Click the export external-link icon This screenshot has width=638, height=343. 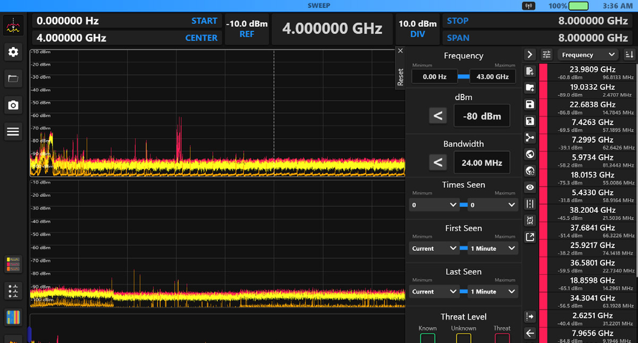click(x=530, y=237)
